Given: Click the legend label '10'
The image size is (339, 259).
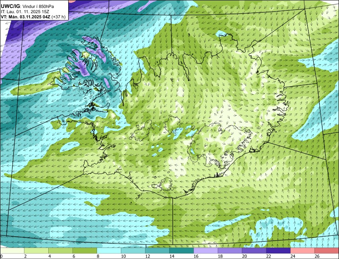Looking at the screenshot, I should [123, 256].
